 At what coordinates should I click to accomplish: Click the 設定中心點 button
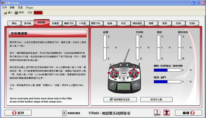(156, 99)
